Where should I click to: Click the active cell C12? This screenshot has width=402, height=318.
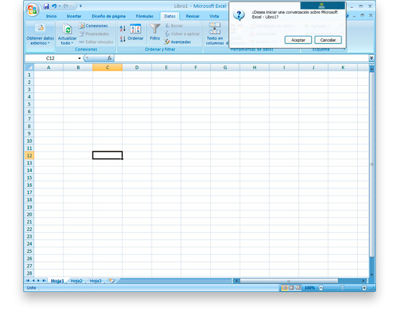[108, 155]
